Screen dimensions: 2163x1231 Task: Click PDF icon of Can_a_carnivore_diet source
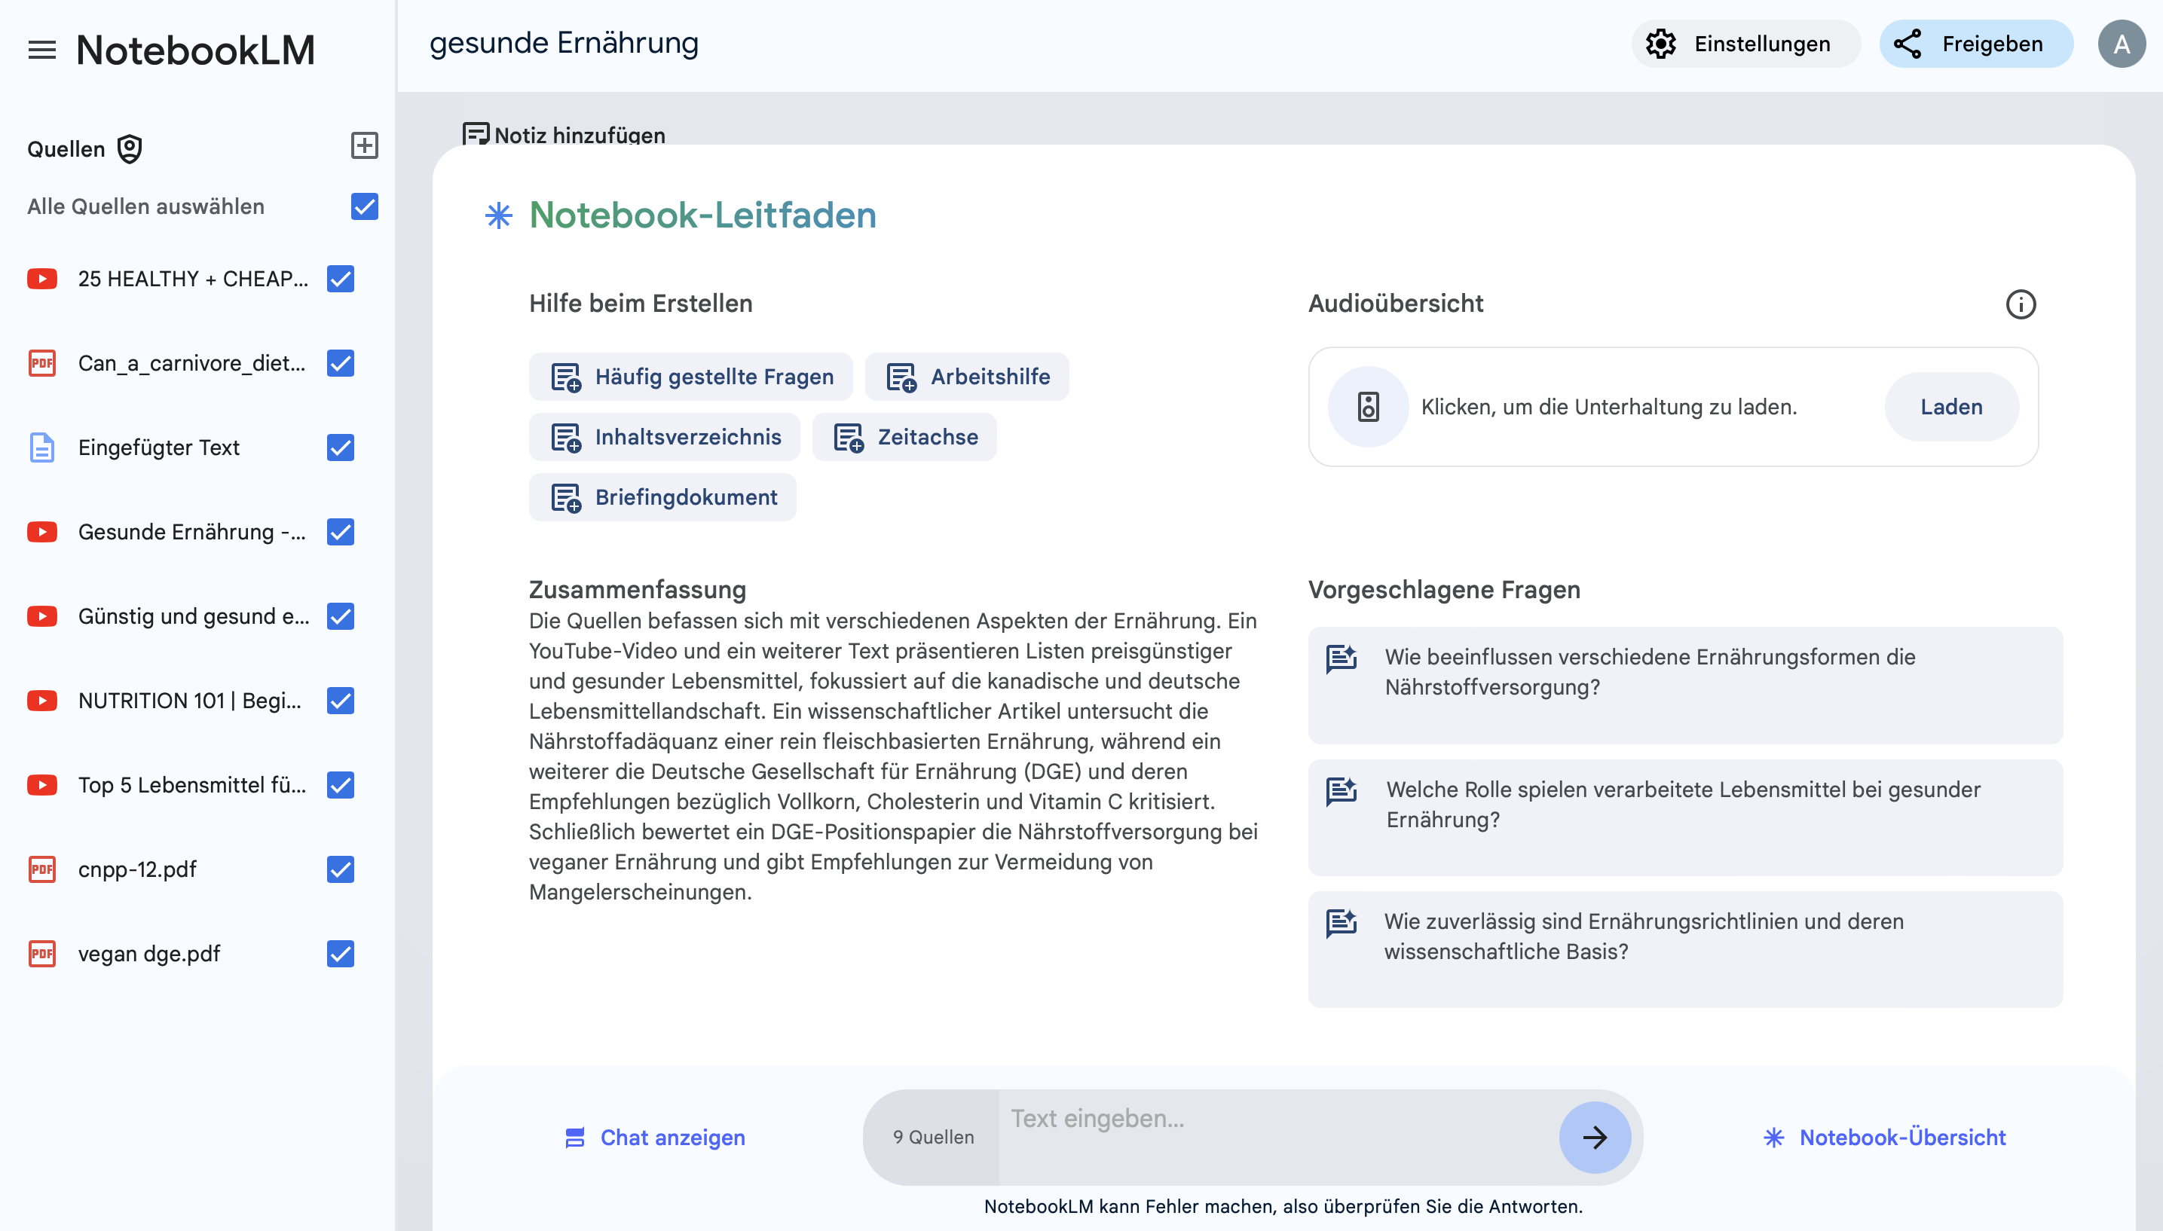coord(42,364)
